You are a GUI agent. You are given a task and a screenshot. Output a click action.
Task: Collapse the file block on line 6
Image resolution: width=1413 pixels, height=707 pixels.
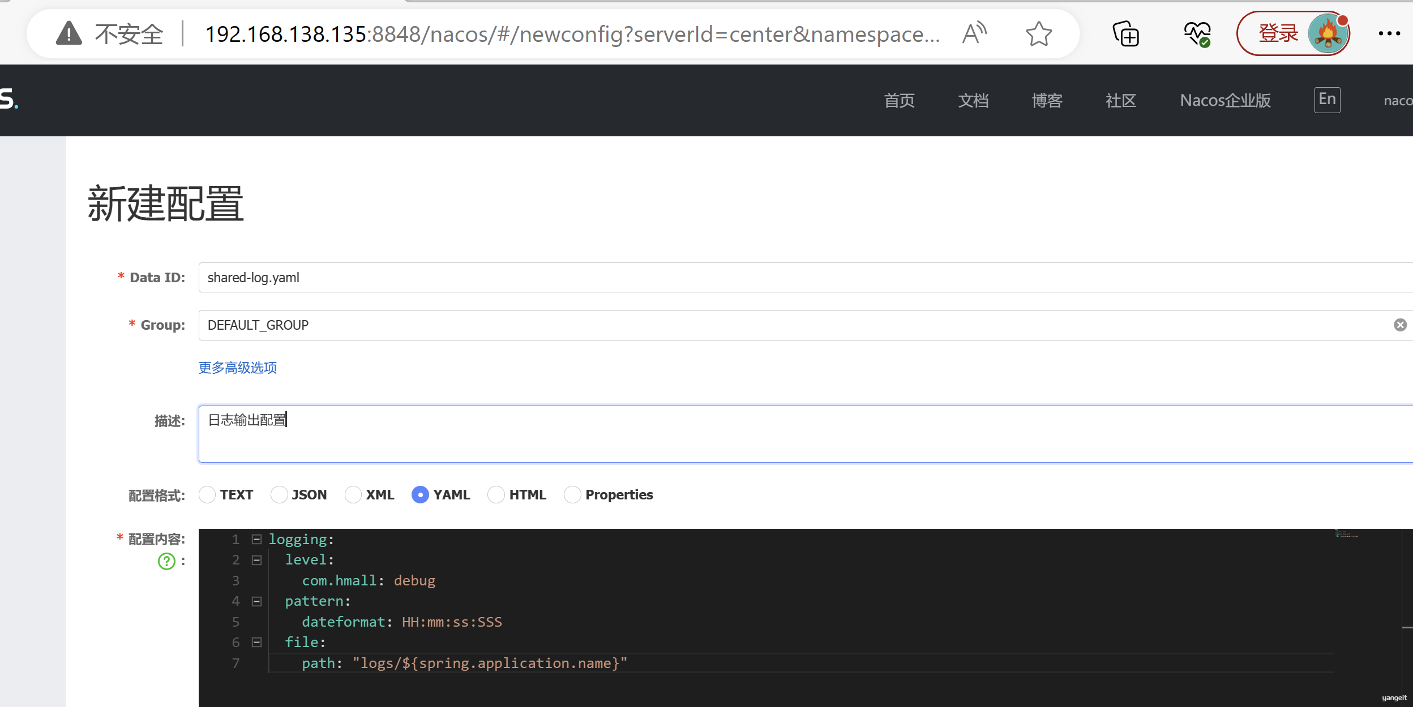(x=256, y=642)
